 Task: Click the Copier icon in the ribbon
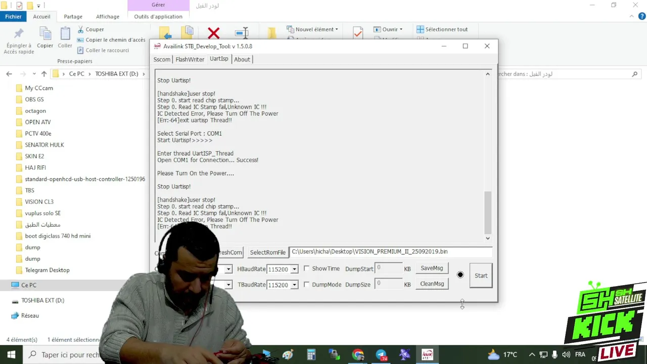coord(45,34)
